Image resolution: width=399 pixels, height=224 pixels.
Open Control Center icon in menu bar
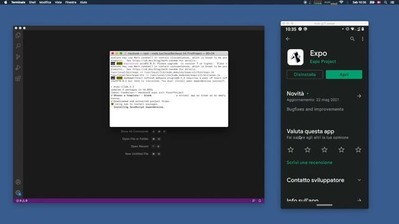click(x=392, y=2)
